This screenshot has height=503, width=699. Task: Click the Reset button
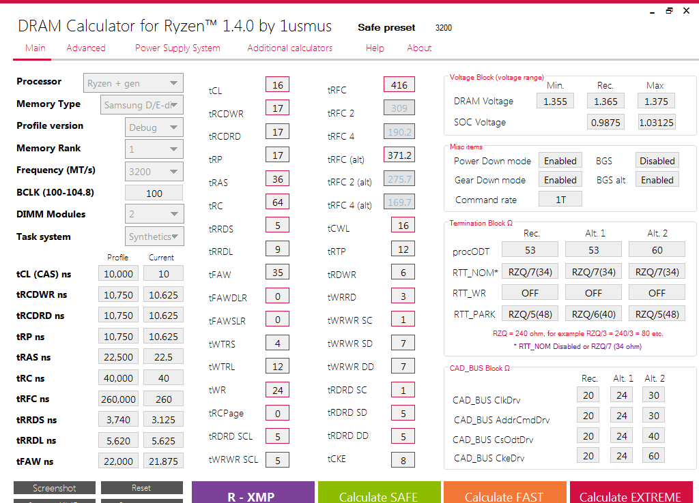pos(141,488)
